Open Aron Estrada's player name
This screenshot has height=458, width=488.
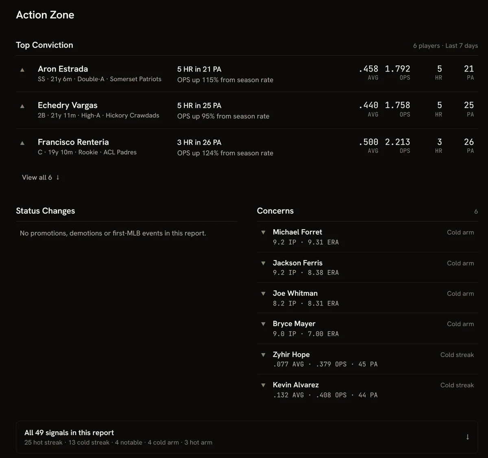pos(63,69)
